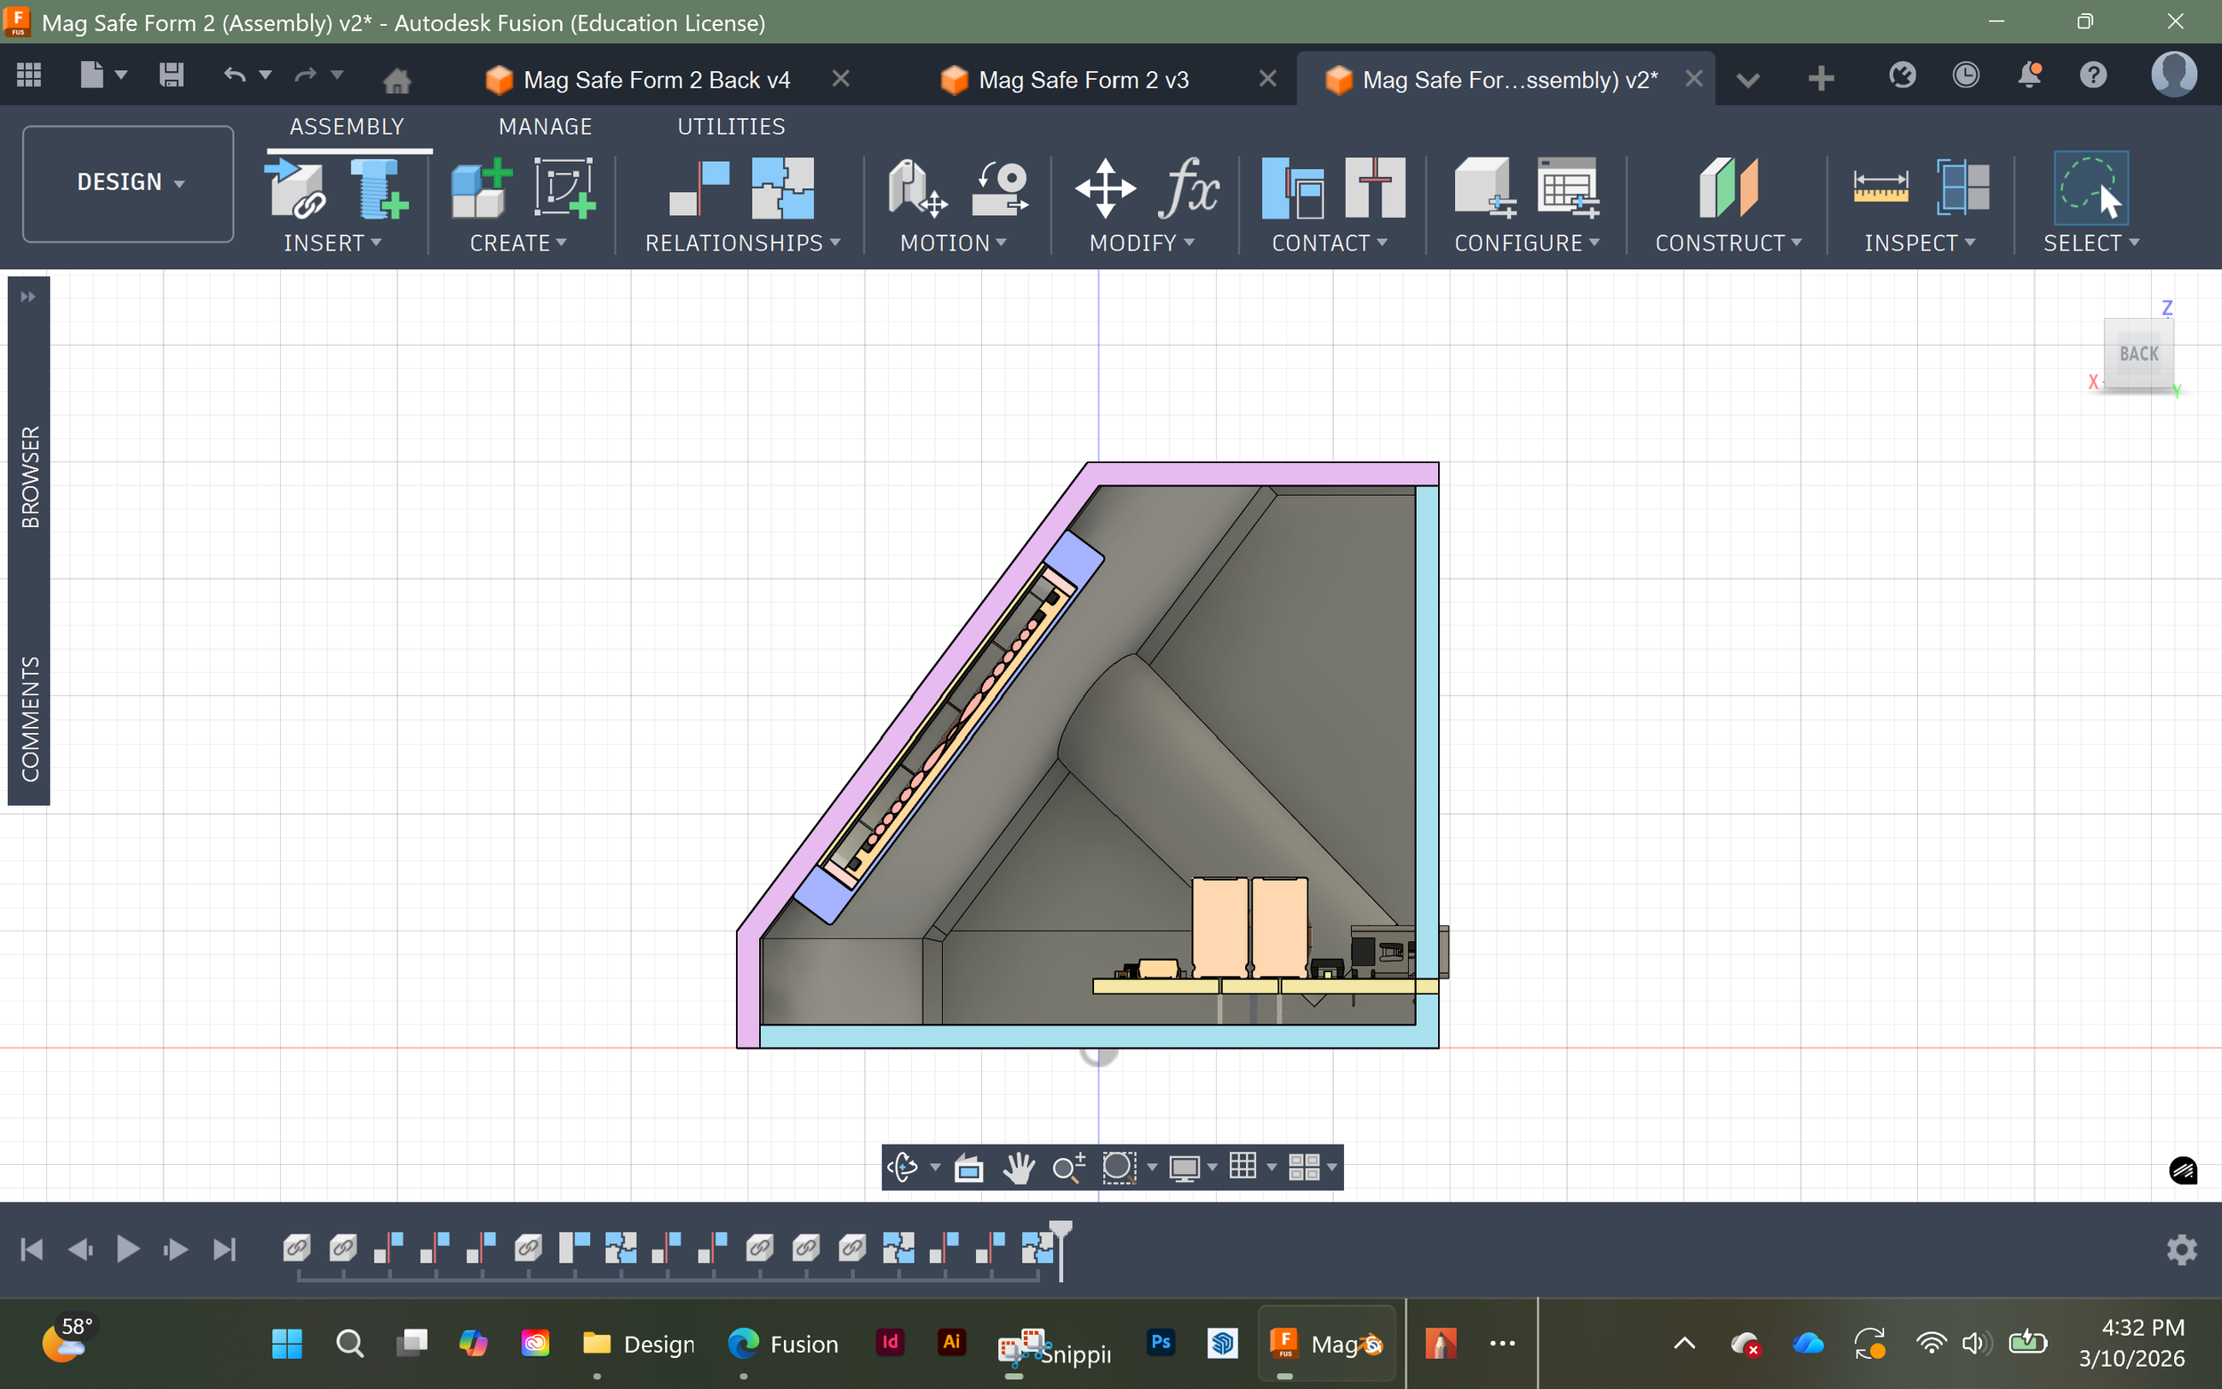This screenshot has width=2222, height=1389.
Task: Switch to Mag Safe Form 2 Back v4 tab
Action: tap(656, 80)
